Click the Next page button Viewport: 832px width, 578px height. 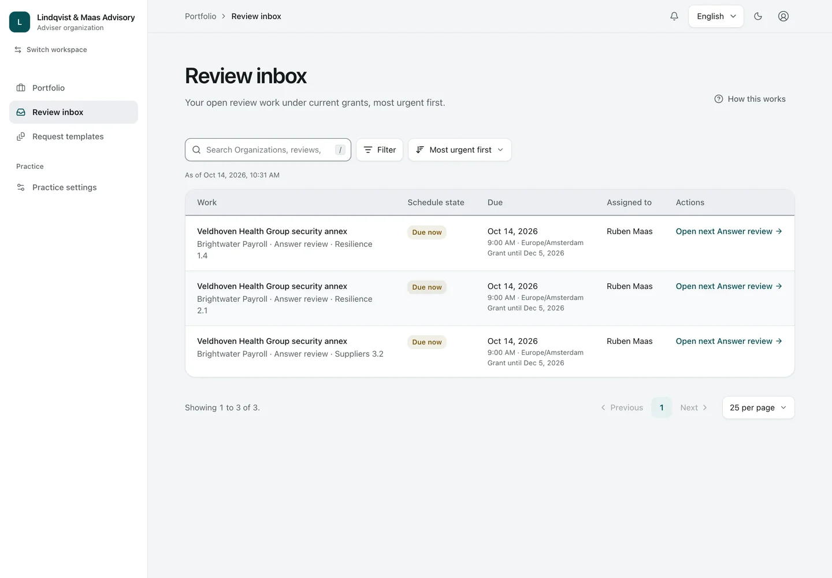tap(694, 407)
